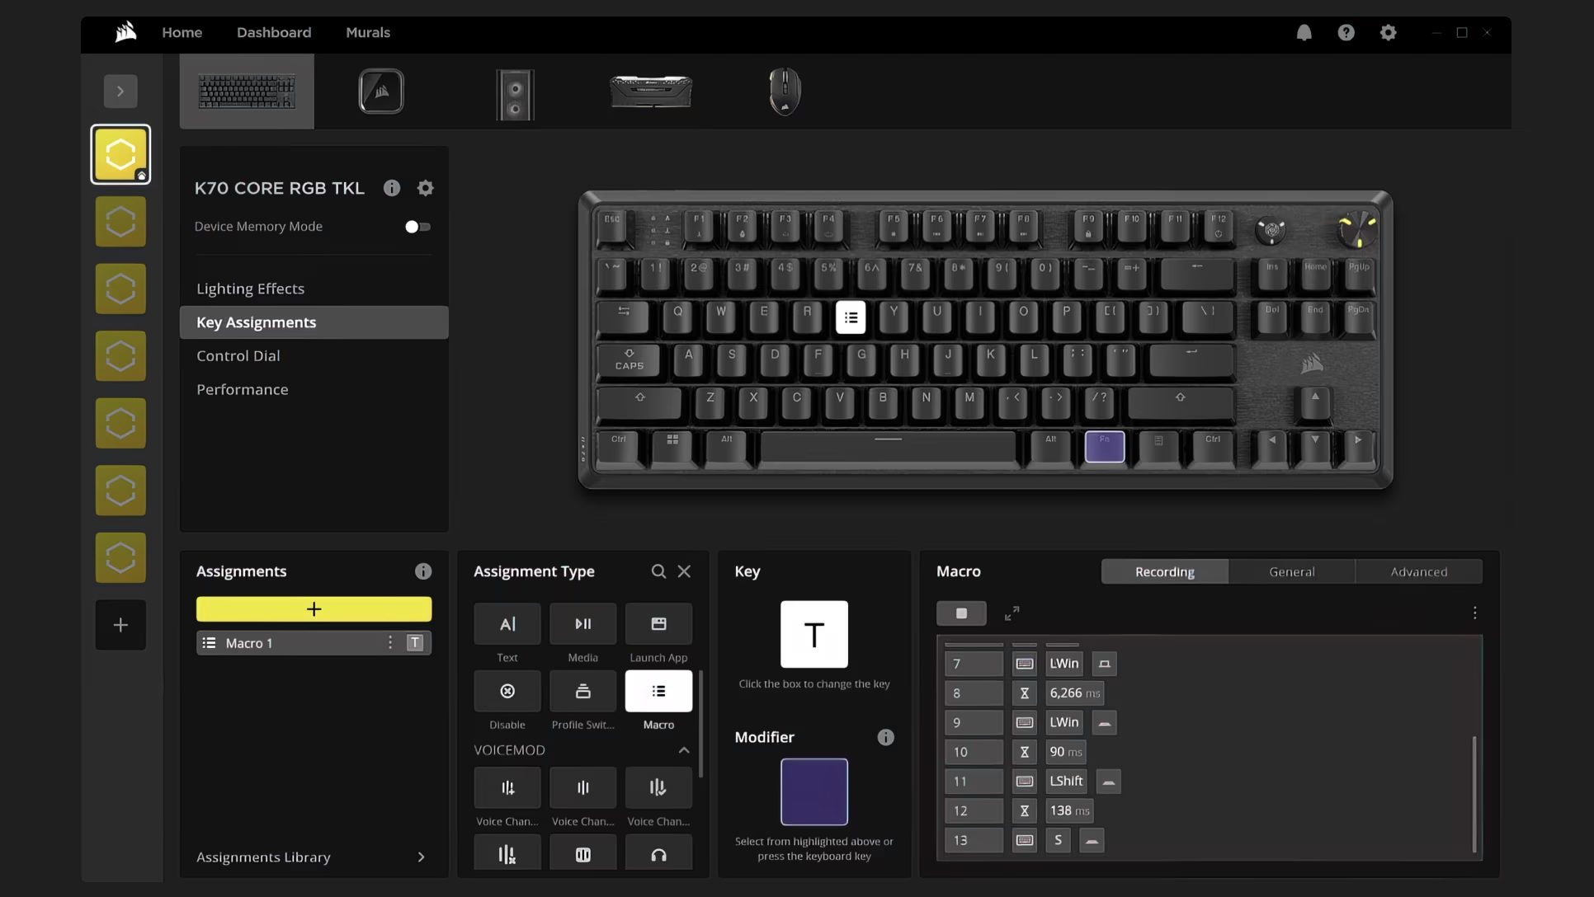The height and width of the screenshot is (897, 1594).
Task: Select the Launch App assignment type
Action: 658,624
